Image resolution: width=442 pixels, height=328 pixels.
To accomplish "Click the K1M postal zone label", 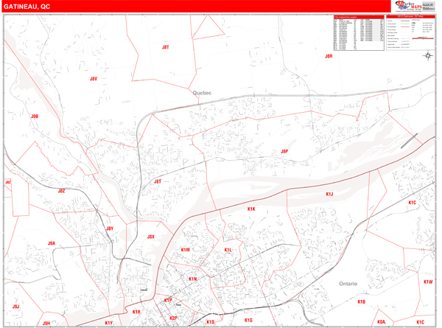I will point(186,250).
